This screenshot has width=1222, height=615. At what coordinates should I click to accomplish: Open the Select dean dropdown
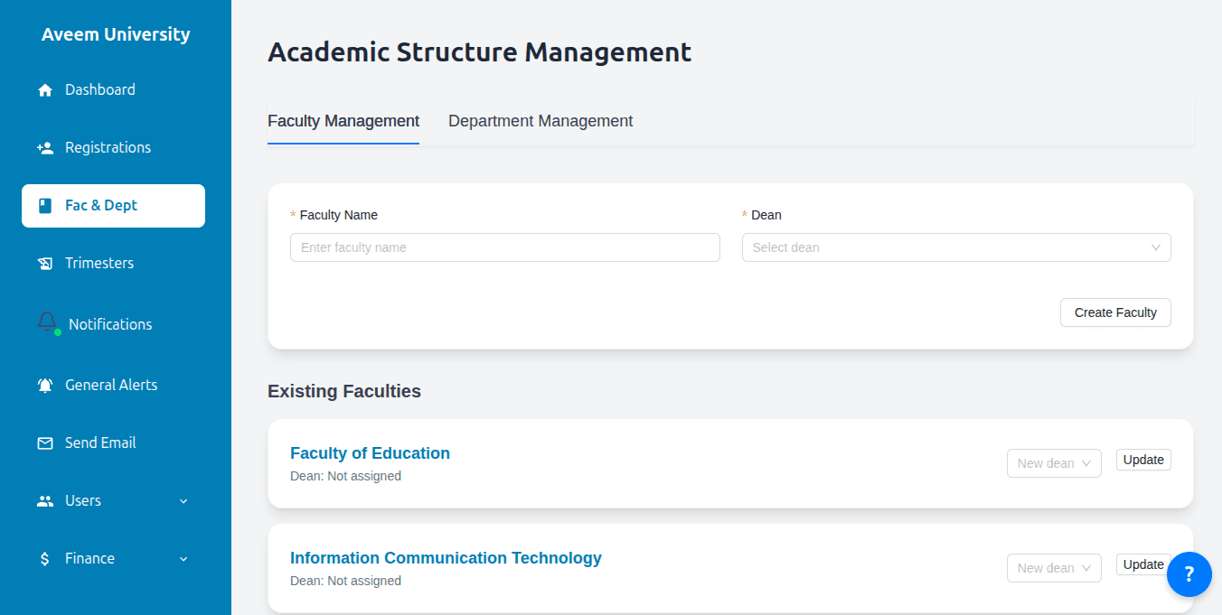click(956, 247)
